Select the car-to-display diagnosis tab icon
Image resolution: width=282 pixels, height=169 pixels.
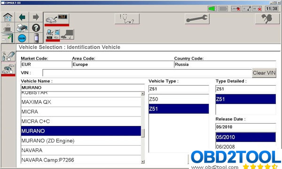tap(57, 19)
